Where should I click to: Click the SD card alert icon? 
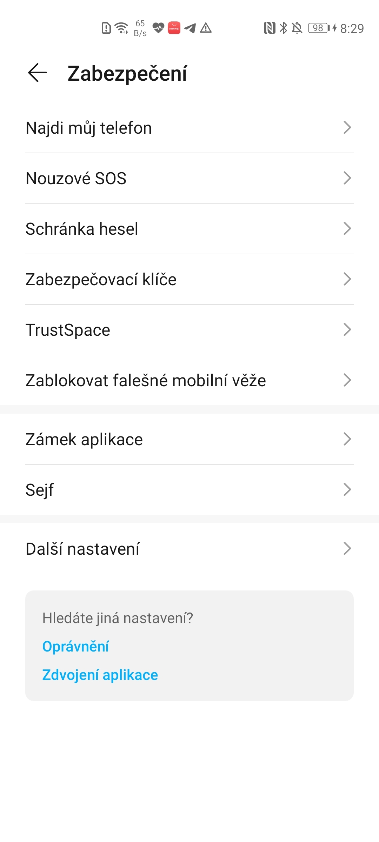point(106,28)
